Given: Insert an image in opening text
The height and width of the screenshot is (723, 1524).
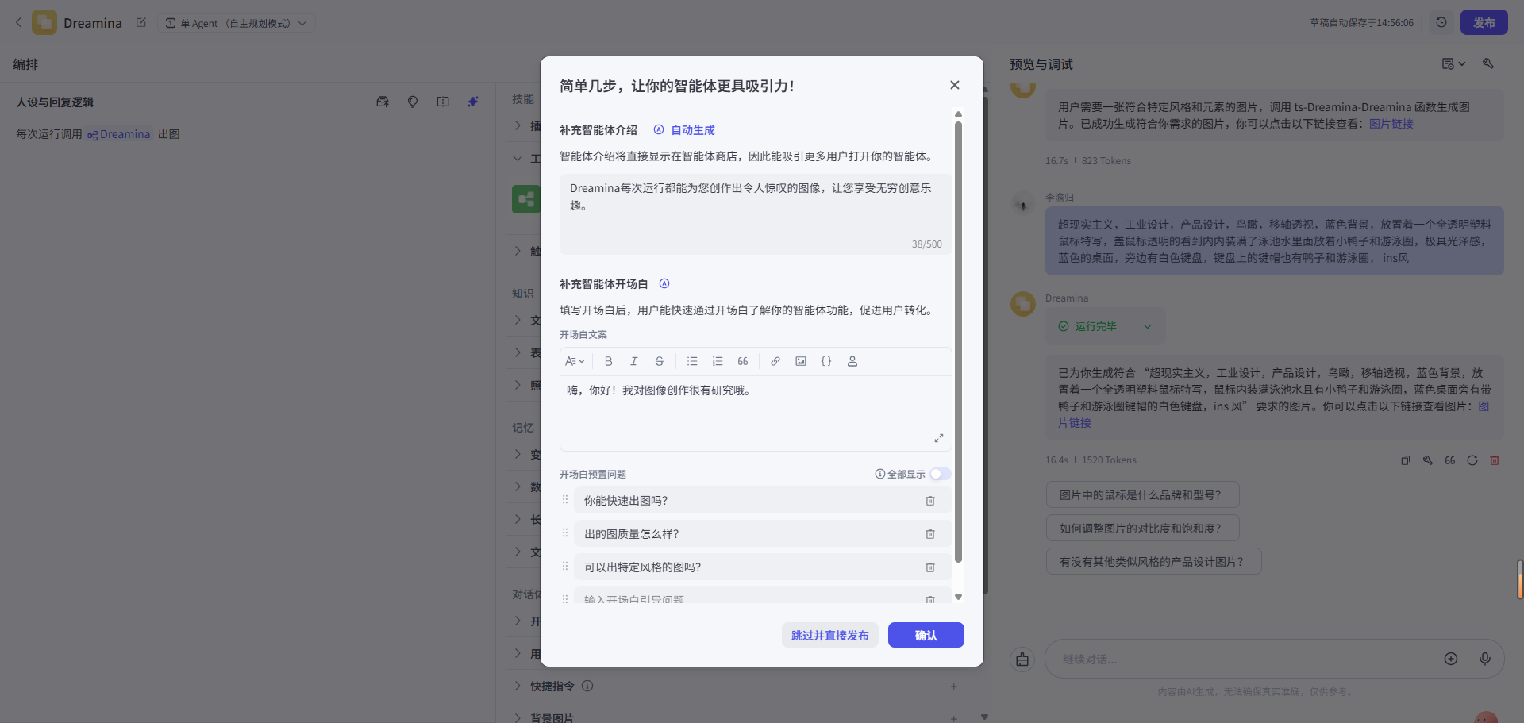Looking at the screenshot, I should pos(801,361).
